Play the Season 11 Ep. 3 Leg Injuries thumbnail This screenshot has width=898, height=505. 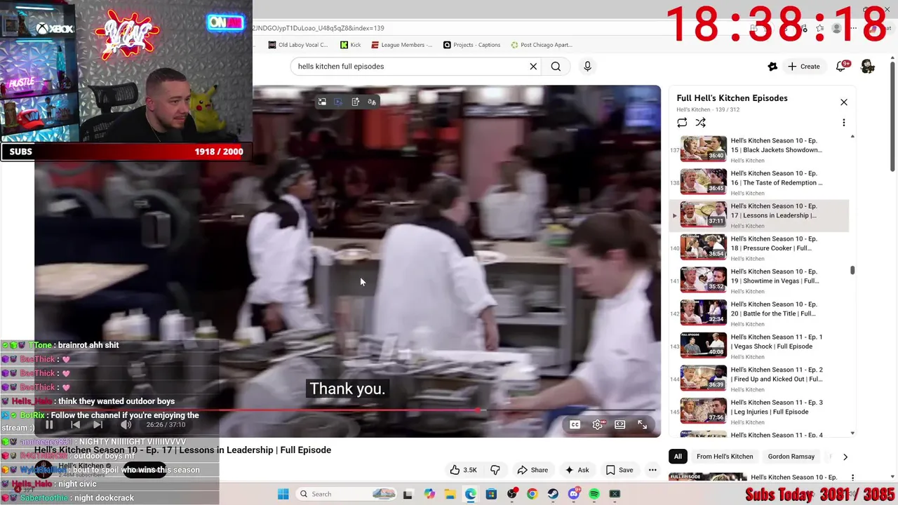tap(704, 411)
